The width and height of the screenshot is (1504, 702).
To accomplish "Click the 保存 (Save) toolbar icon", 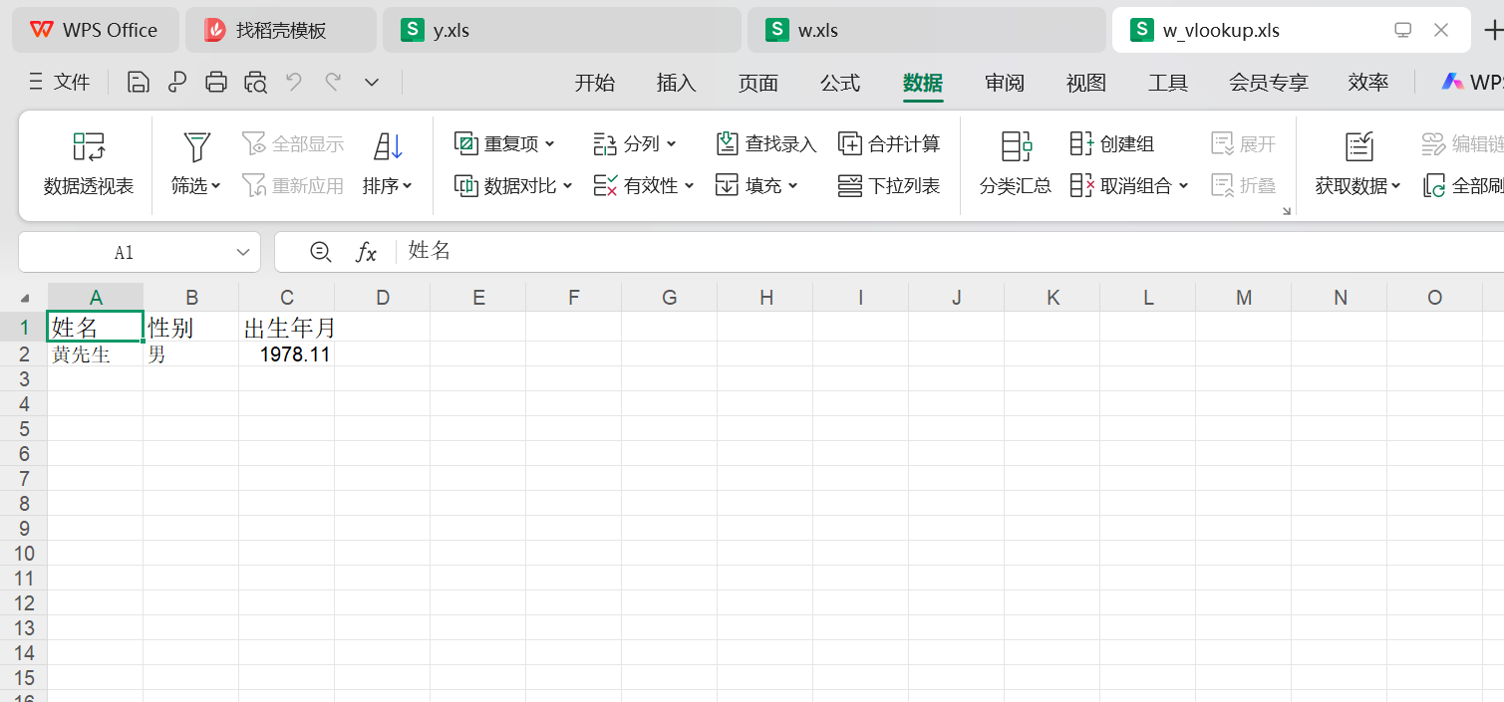I will click(138, 82).
